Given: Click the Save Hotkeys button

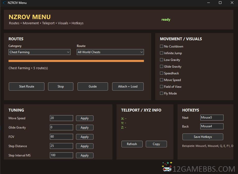Looking at the screenshot, I should click(x=203, y=137).
